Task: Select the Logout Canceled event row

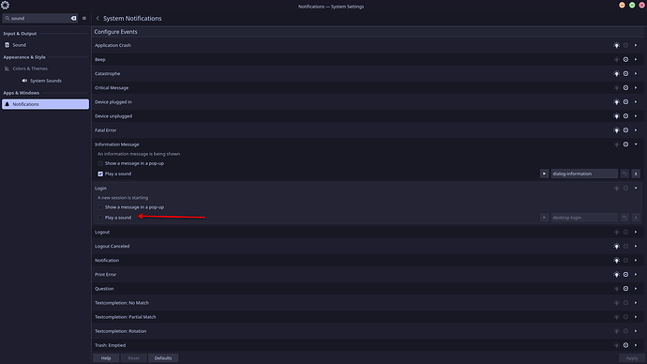Action: [x=368, y=247]
